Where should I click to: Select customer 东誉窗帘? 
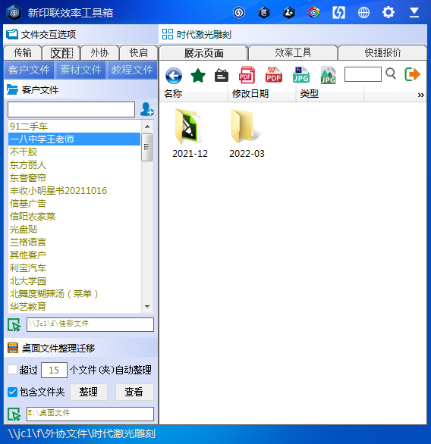(x=74, y=178)
